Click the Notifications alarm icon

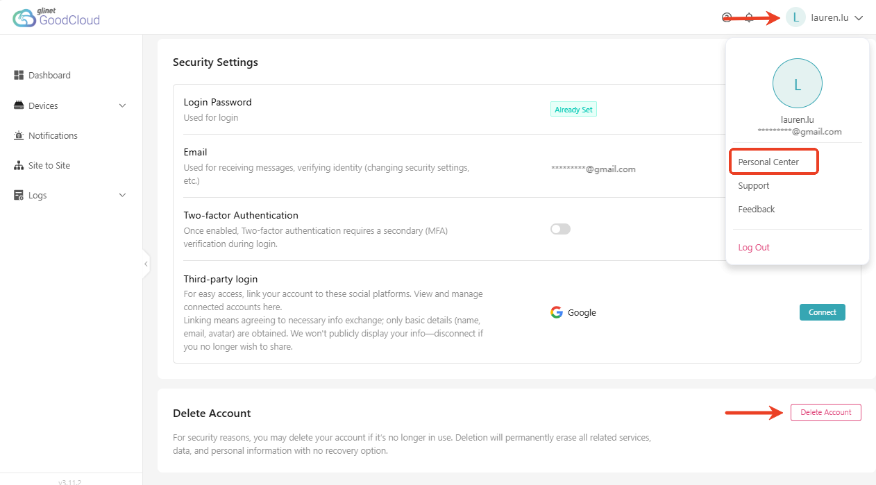[19, 135]
